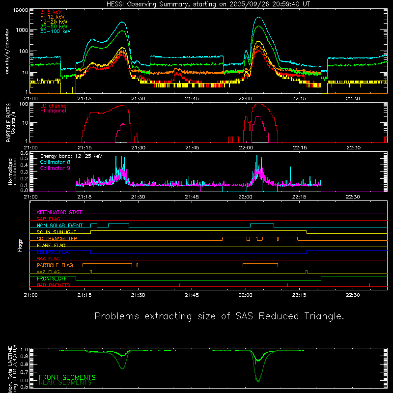
Task: Click the 0.6 tick label of the modulation plot
Action: point(24,153)
